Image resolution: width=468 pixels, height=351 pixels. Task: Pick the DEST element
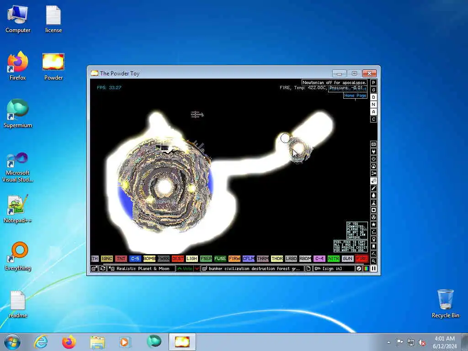[178, 259]
